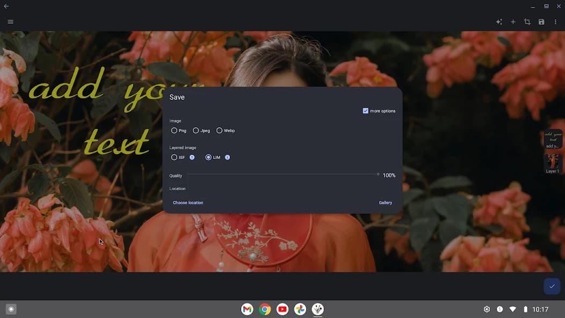565x318 pixels.
Task: Save the image to Gallery
Action: 385,203
